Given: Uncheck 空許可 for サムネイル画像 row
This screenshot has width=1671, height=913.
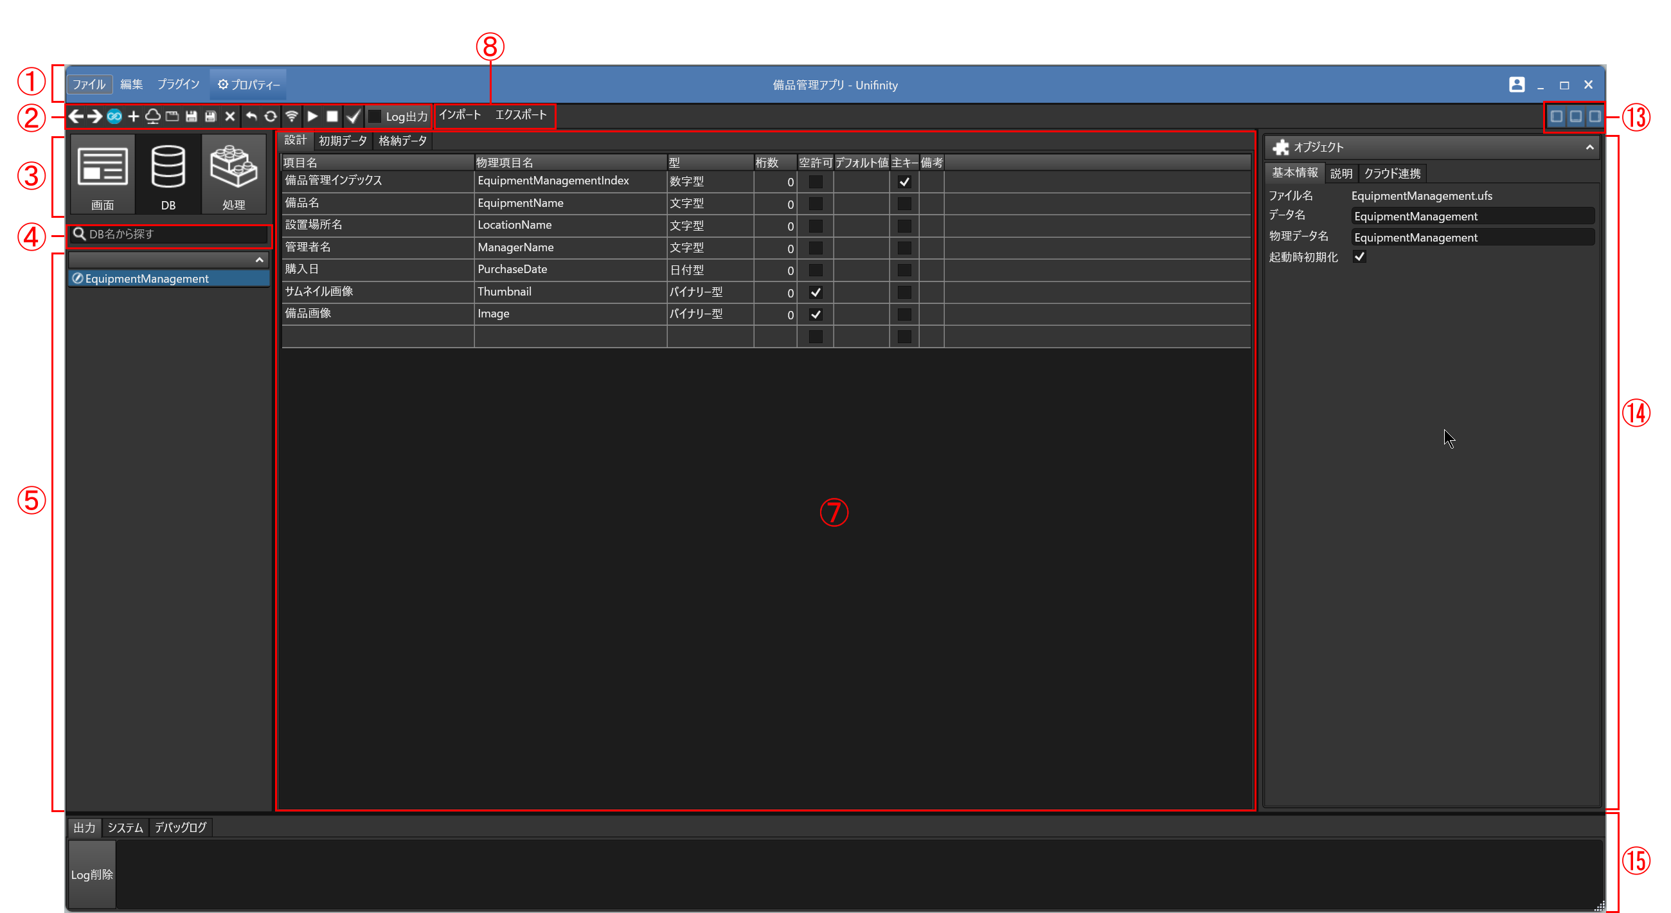Looking at the screenshot, I should (x=816, y=292).
